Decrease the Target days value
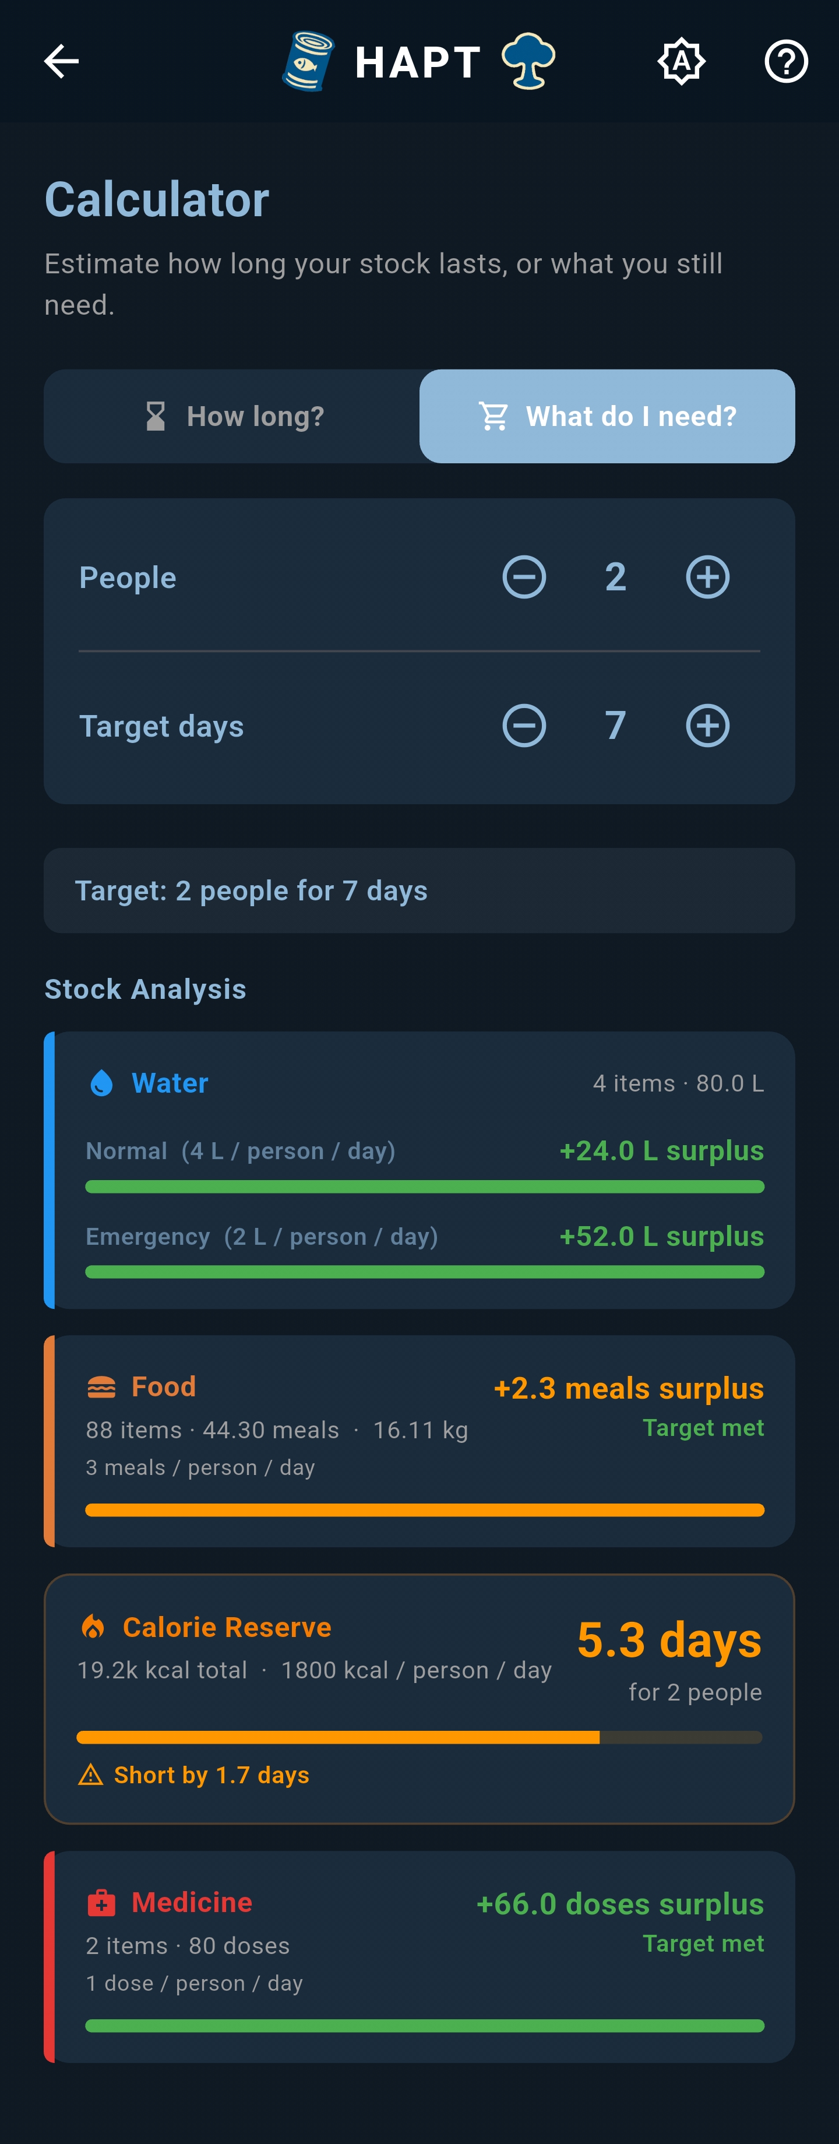The height and width of the screenshot is (2144, 839). click(524, 726)
